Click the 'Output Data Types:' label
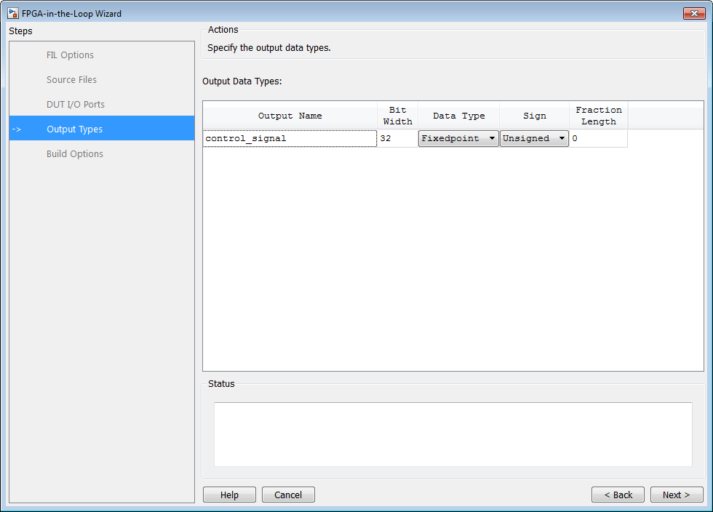 pos(242,81)
